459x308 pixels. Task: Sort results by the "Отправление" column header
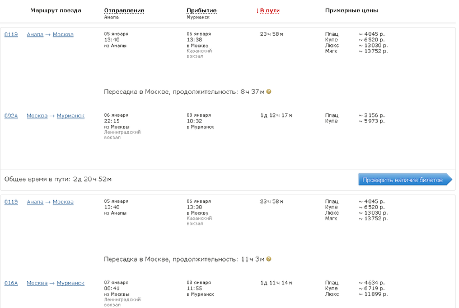click(x=124, y=11)
